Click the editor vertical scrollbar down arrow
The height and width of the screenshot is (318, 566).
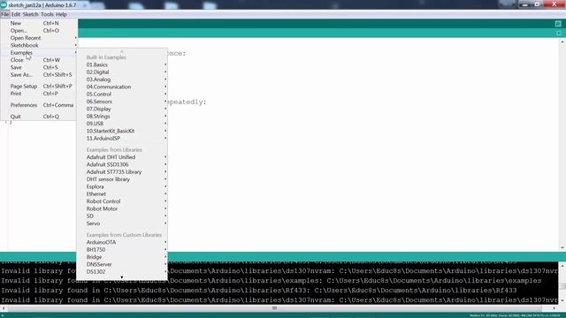(x=562, y=247)
